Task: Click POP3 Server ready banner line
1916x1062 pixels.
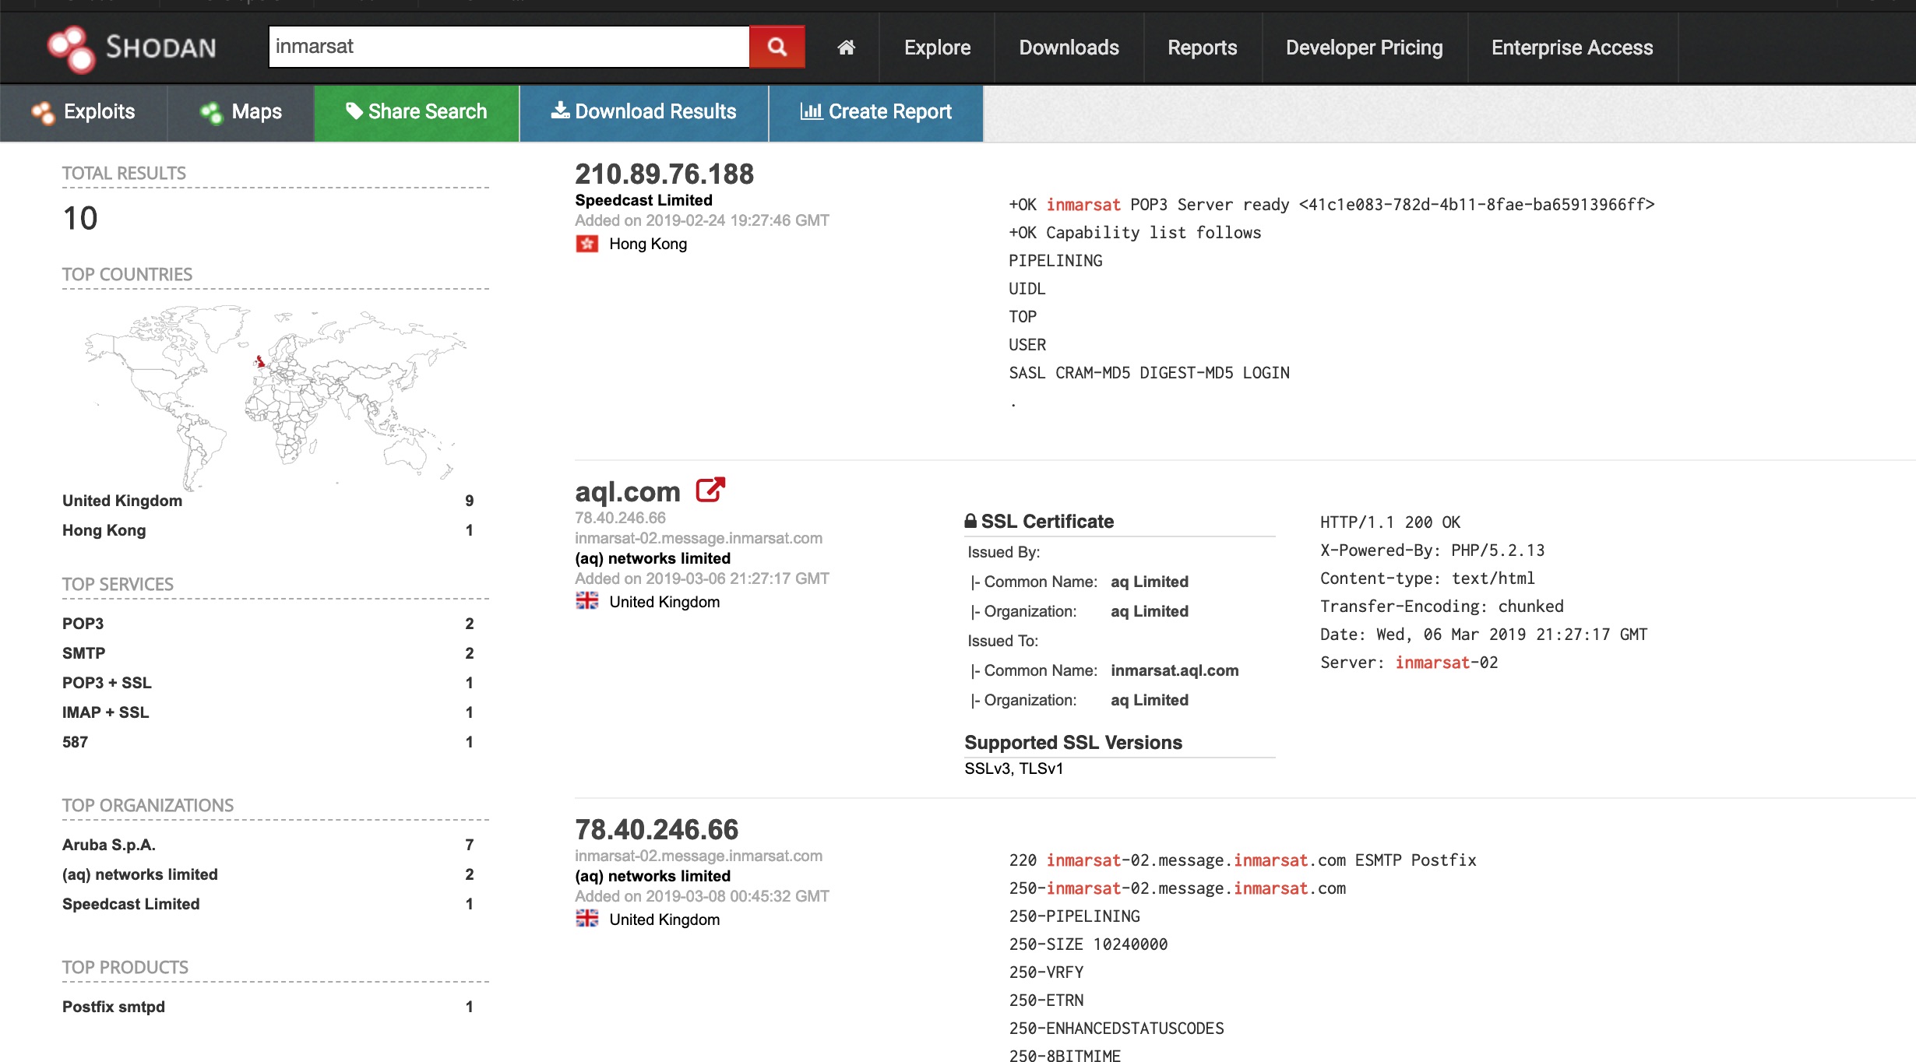Action: point(1331,205)
